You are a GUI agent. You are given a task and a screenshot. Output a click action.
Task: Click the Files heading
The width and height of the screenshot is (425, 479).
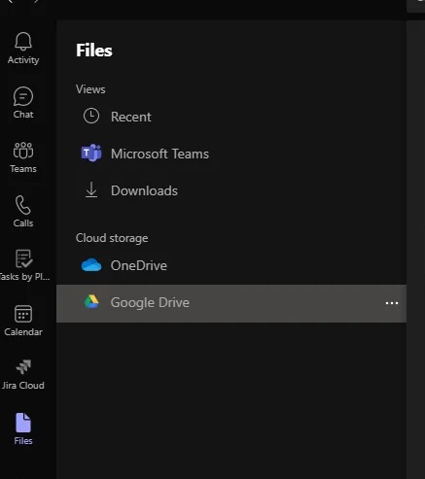tap(94, 51)
